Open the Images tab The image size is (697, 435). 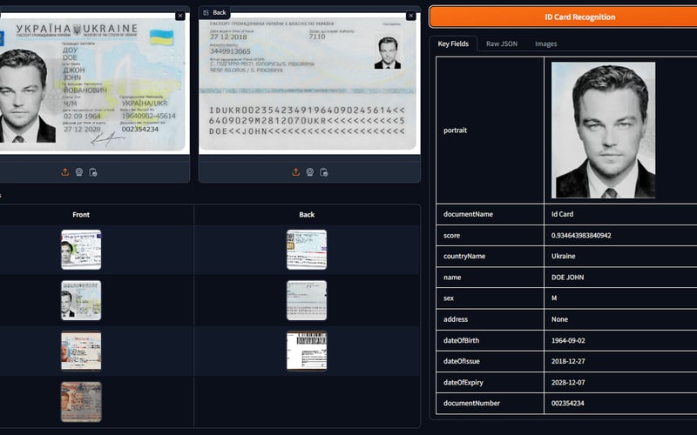[545, 43]
